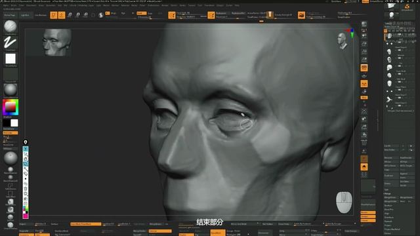420x236 pixels.
Task: Select the Move gizmo mode icon
Action: [70, 15]
